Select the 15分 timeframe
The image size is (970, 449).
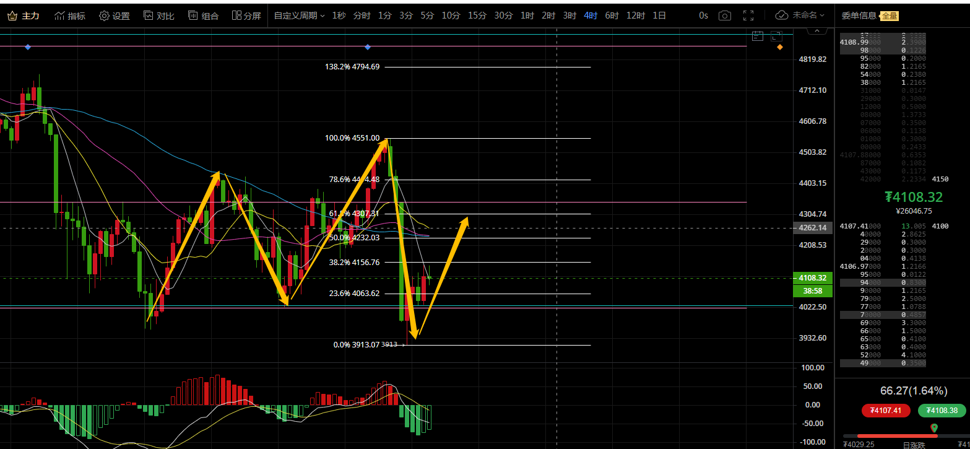(x=477, y=15)
